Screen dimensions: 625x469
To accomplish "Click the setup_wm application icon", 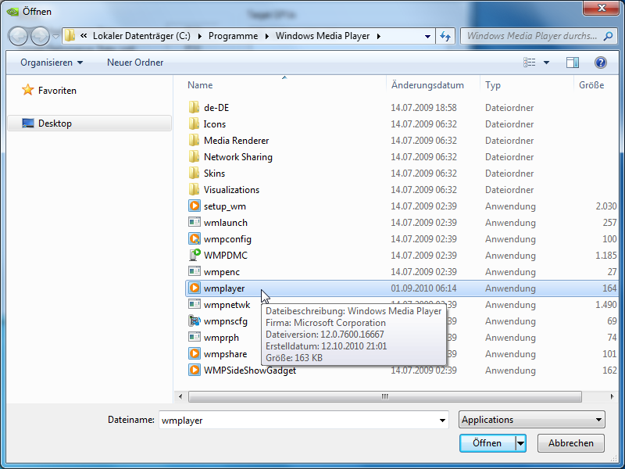I will tap(195, 206).
